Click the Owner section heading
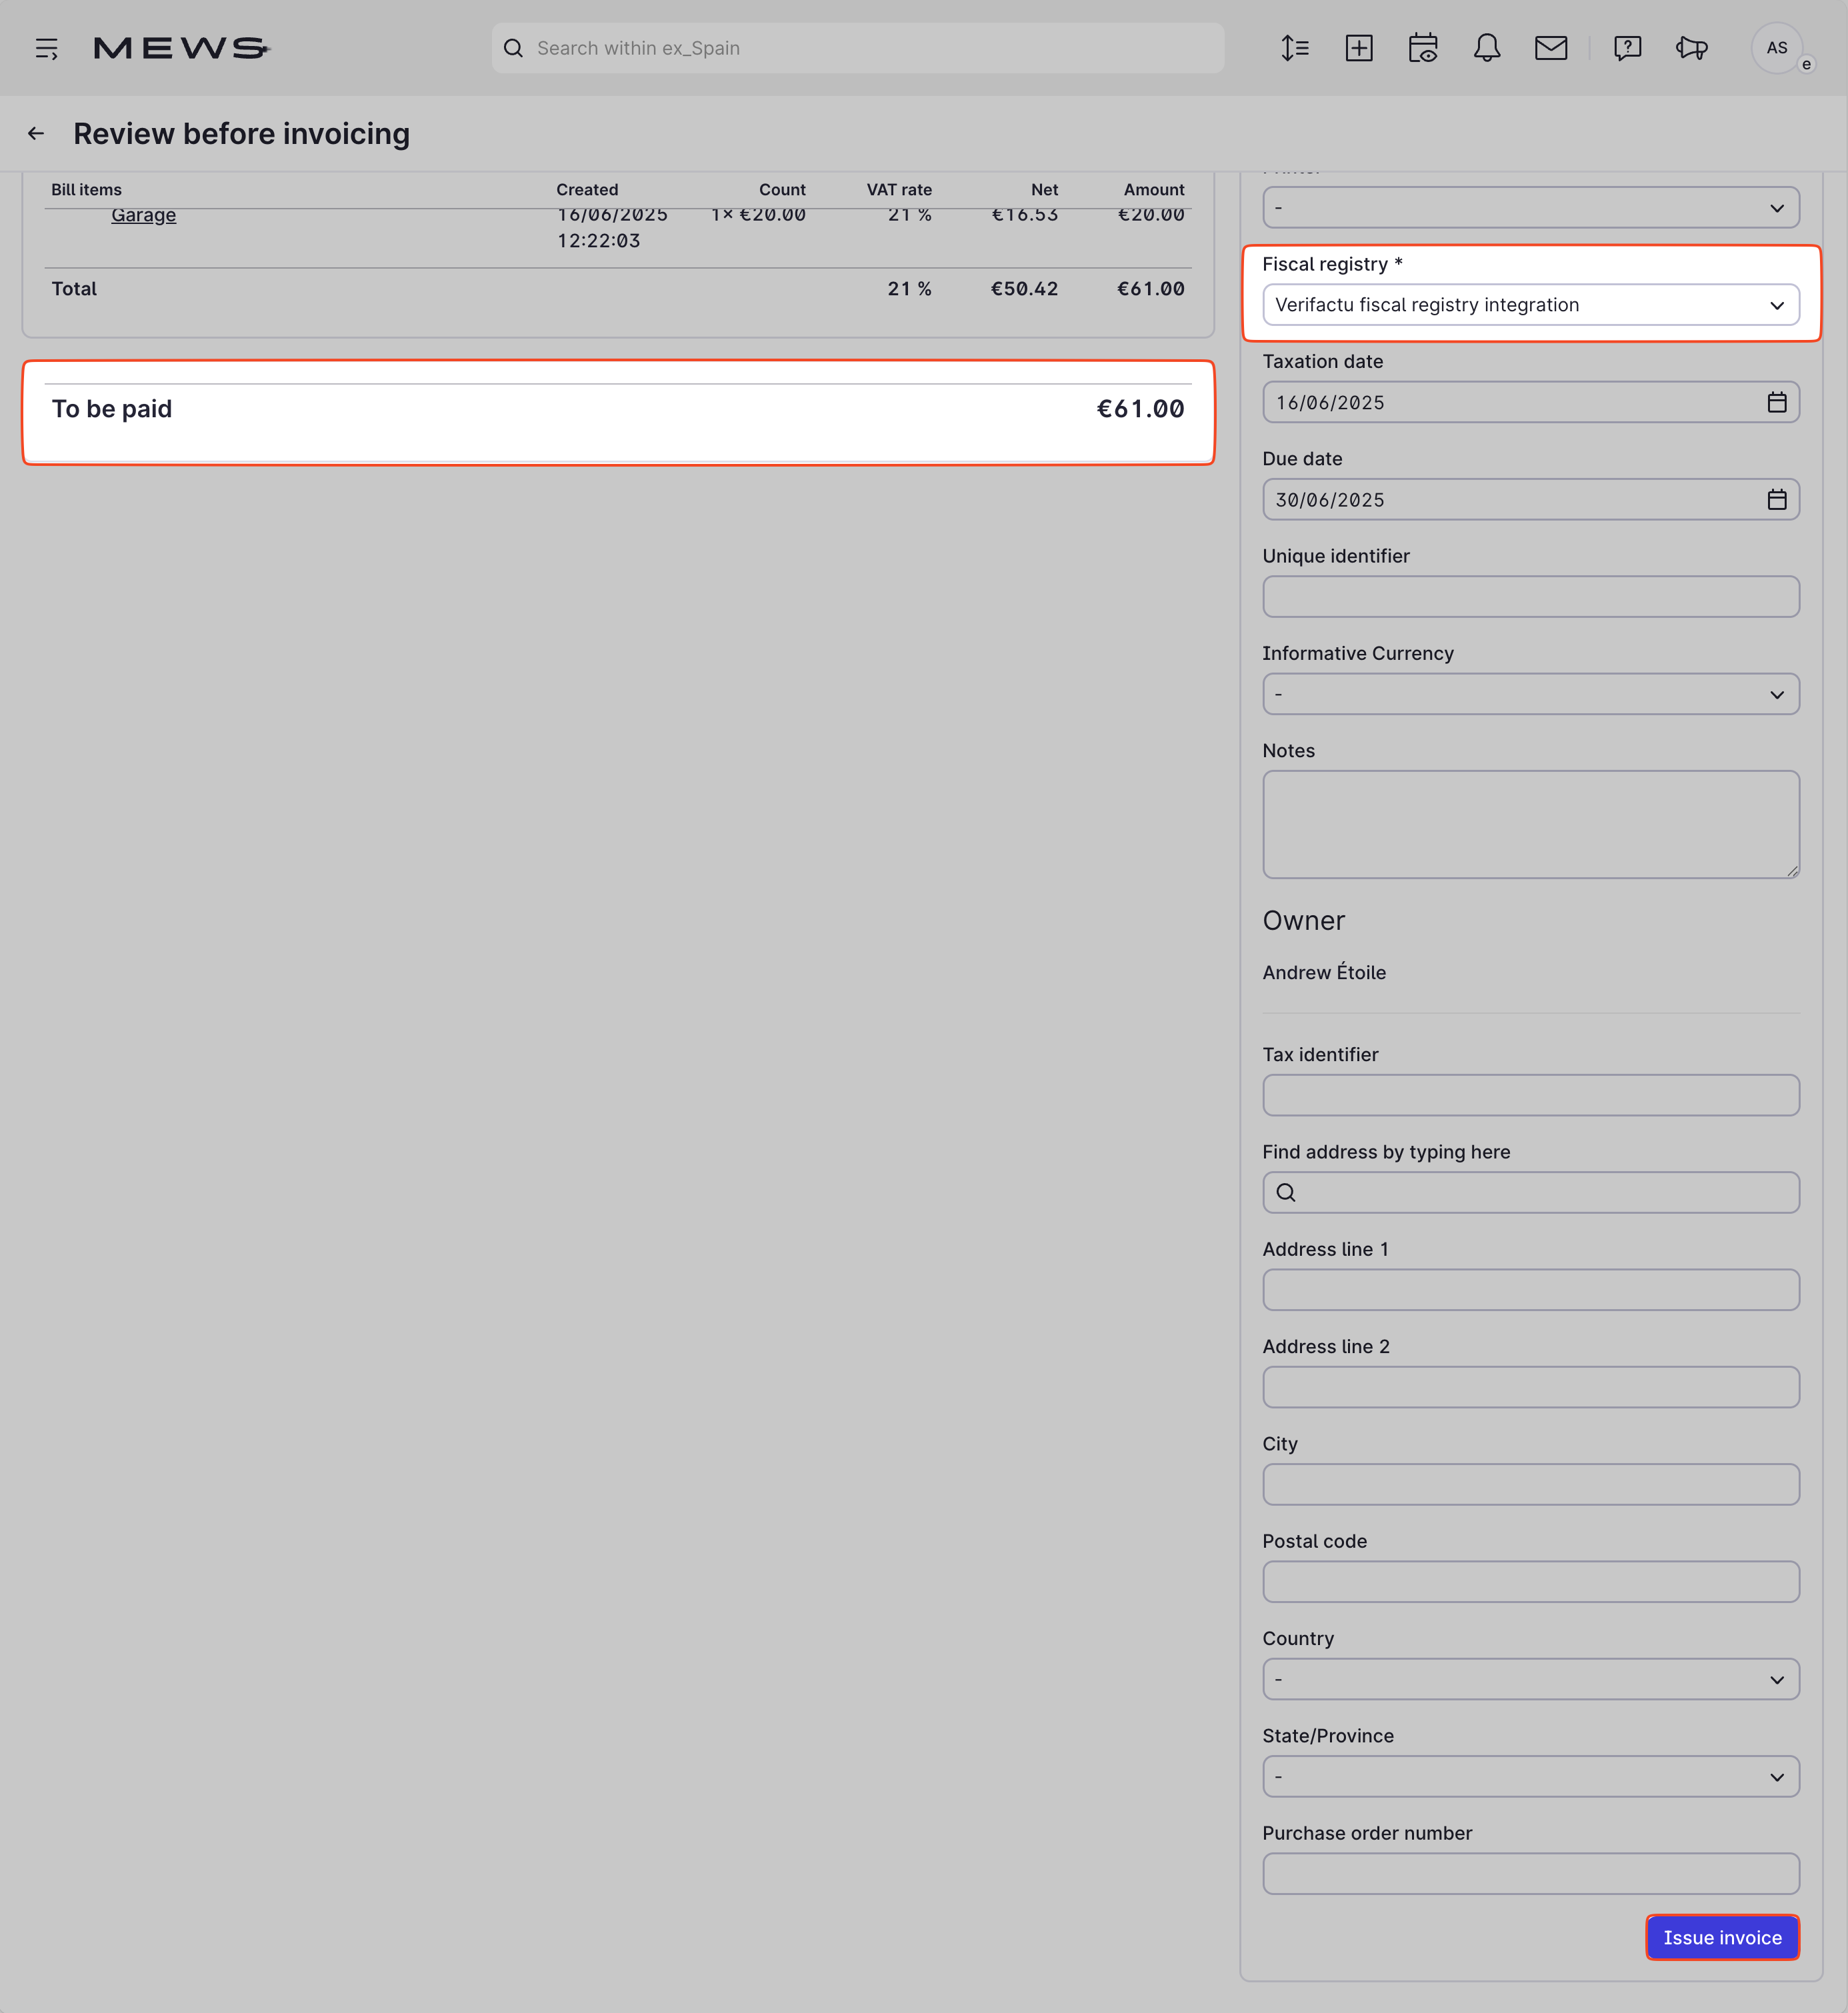Screen dimensions: 1848x2013 coord(1303,920)
